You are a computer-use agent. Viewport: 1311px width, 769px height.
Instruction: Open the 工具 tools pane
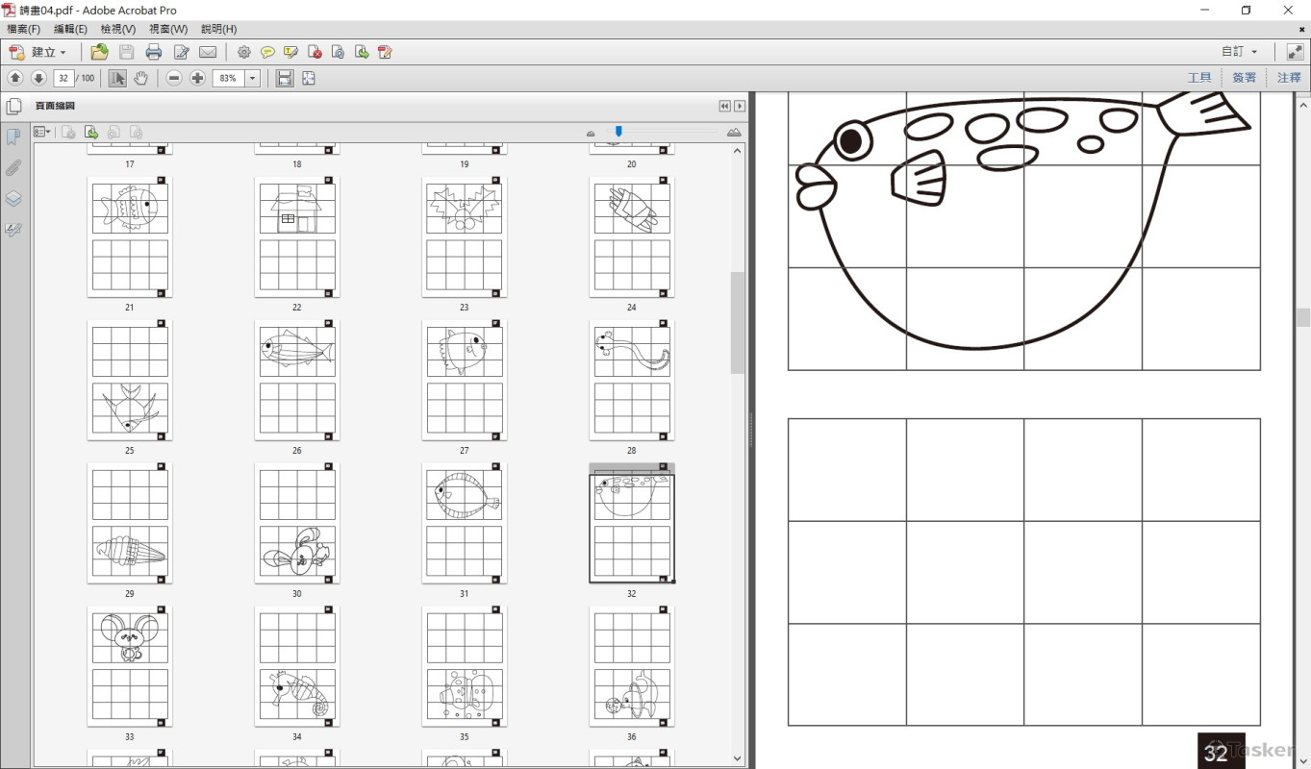[x=1199, y=78]
